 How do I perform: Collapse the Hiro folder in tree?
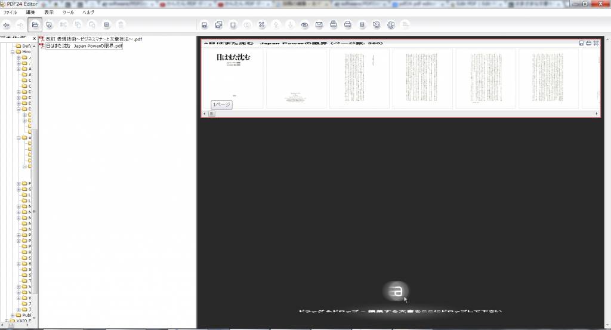click(x=11, y=52)
